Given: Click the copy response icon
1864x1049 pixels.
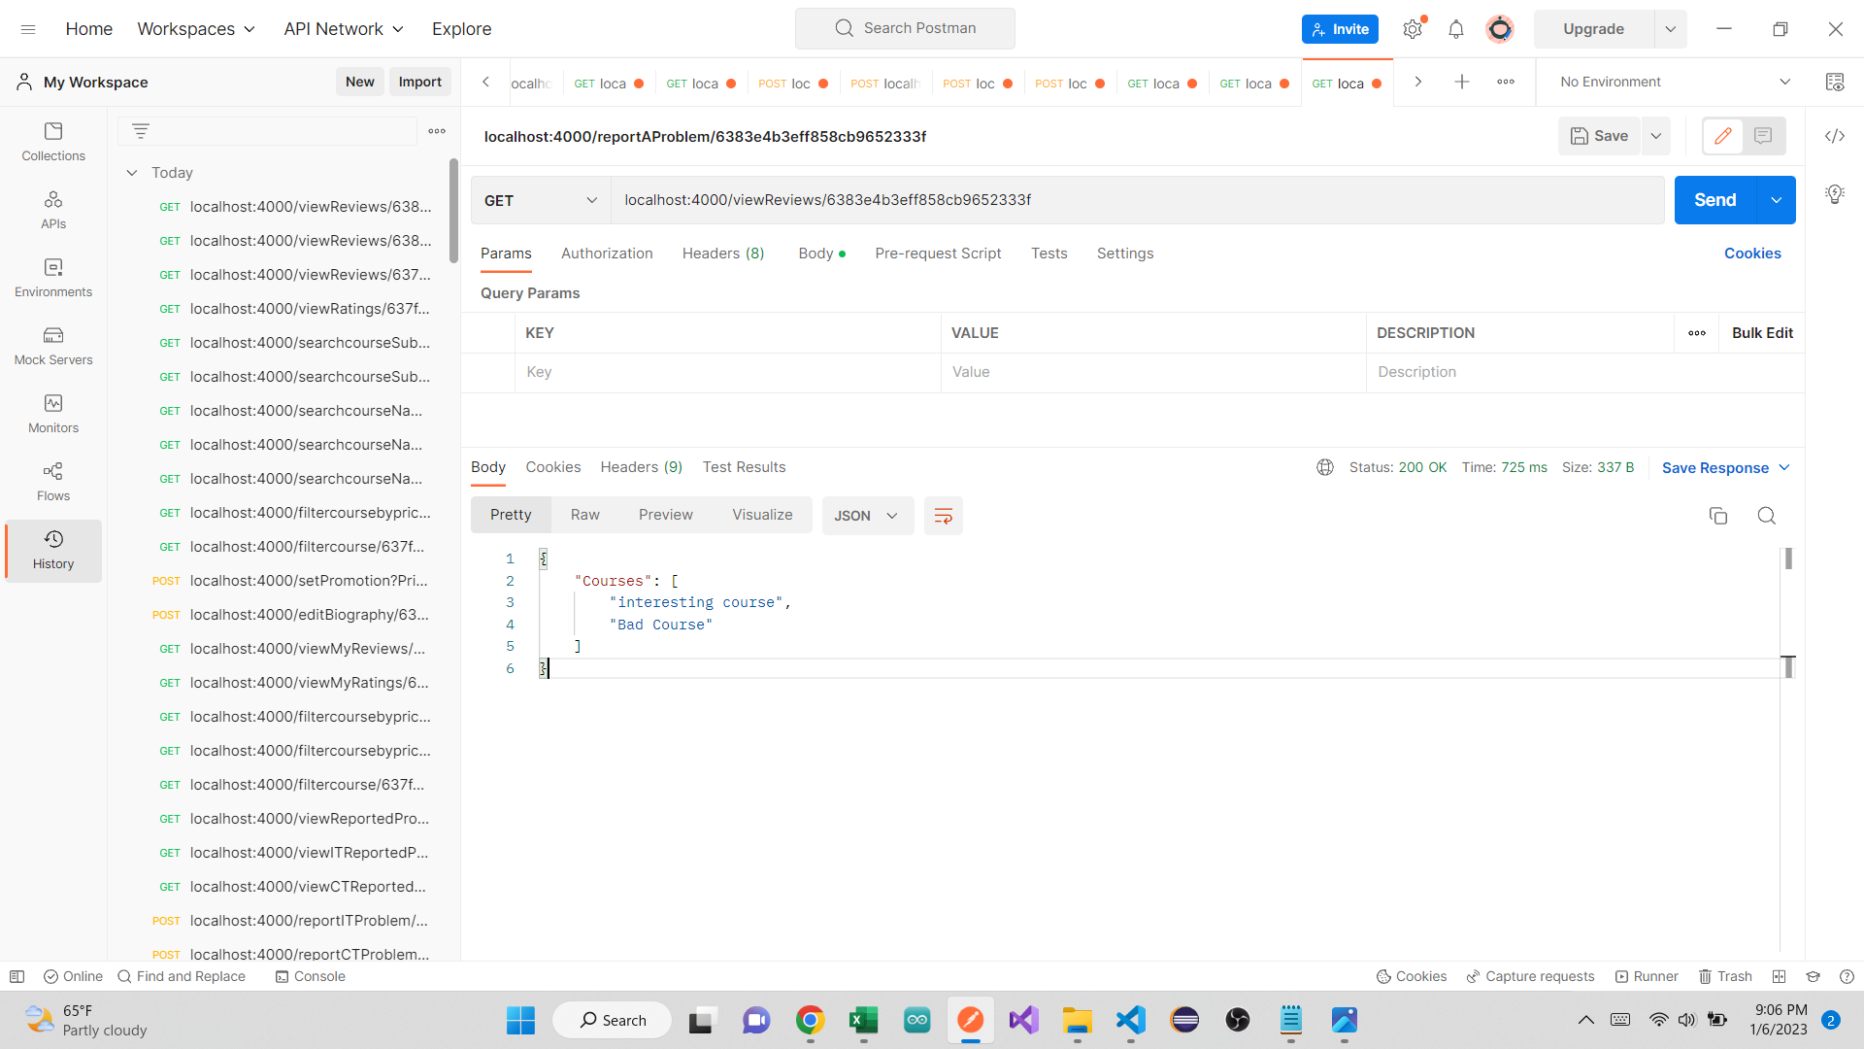Looking at the screenshot, I should (1718, 516).
